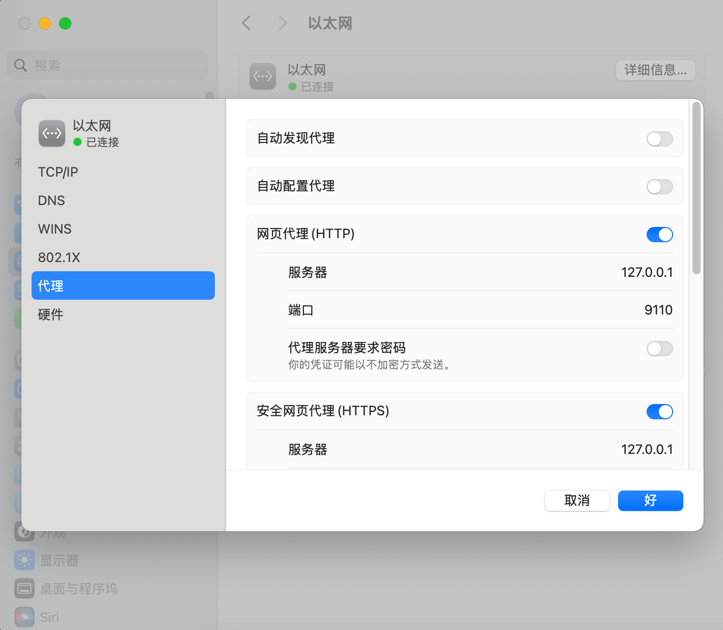The height and width of the screenshot is (630, 723).
Task: Open Displays (显示器) sidebar icon
Action: pos(24,560)
